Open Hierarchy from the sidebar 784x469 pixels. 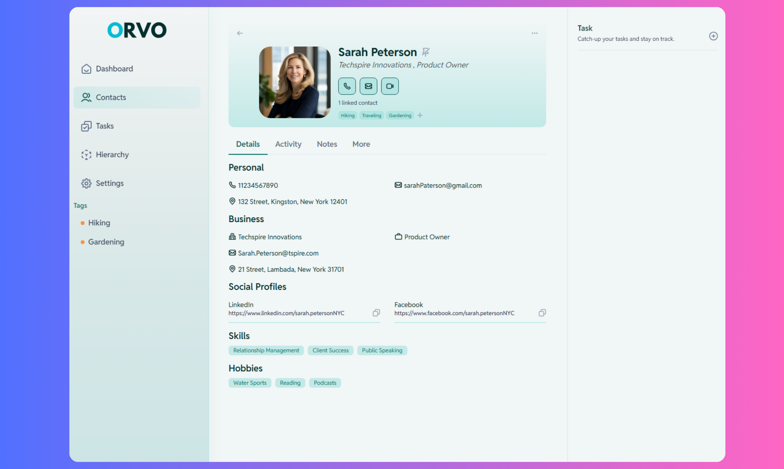point(137,155)
